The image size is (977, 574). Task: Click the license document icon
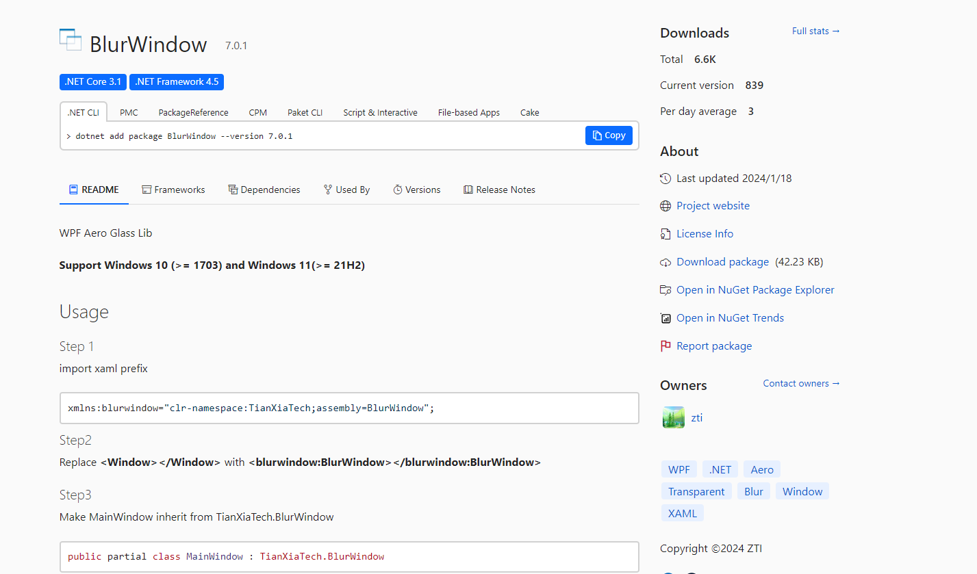point(665,234)
